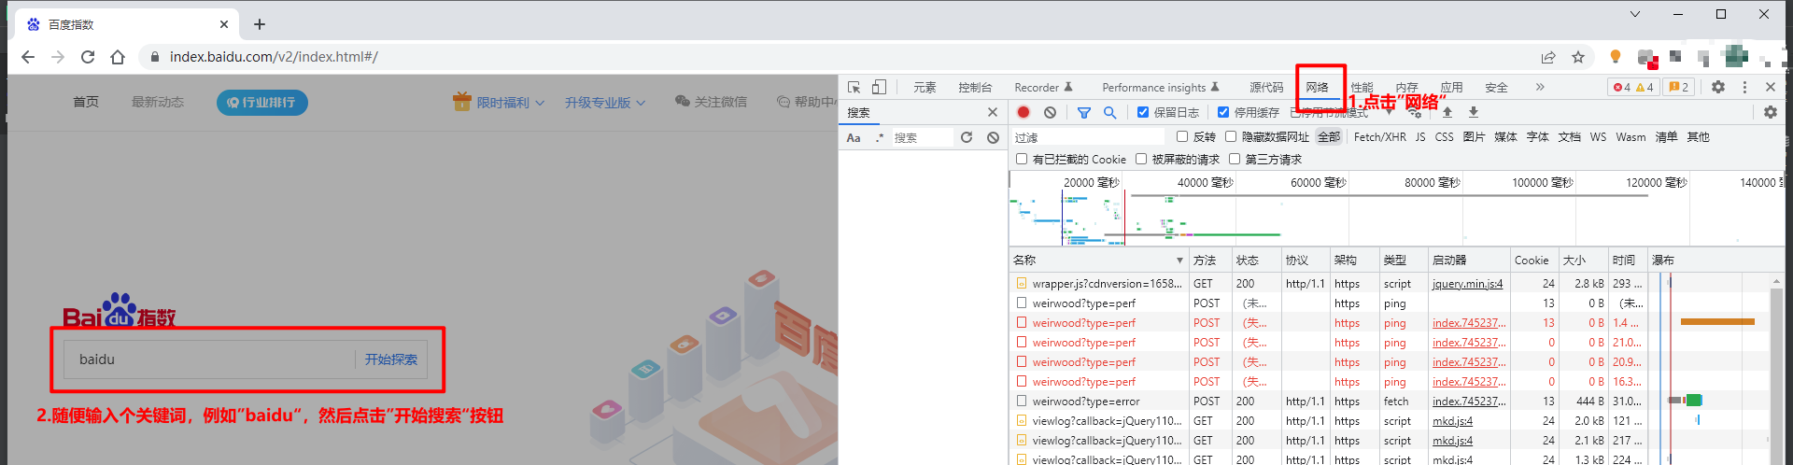Refresh the search results in search panel
1793x465 pixels.
(967, 137)
